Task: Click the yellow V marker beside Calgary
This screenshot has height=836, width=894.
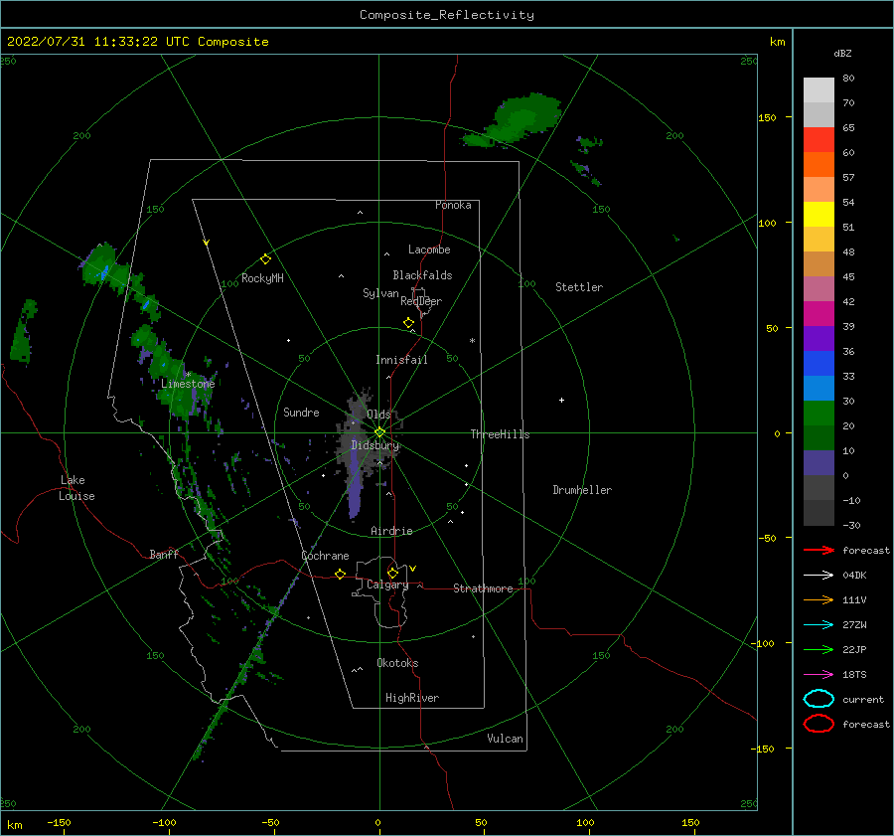Action: coord(412,569)
